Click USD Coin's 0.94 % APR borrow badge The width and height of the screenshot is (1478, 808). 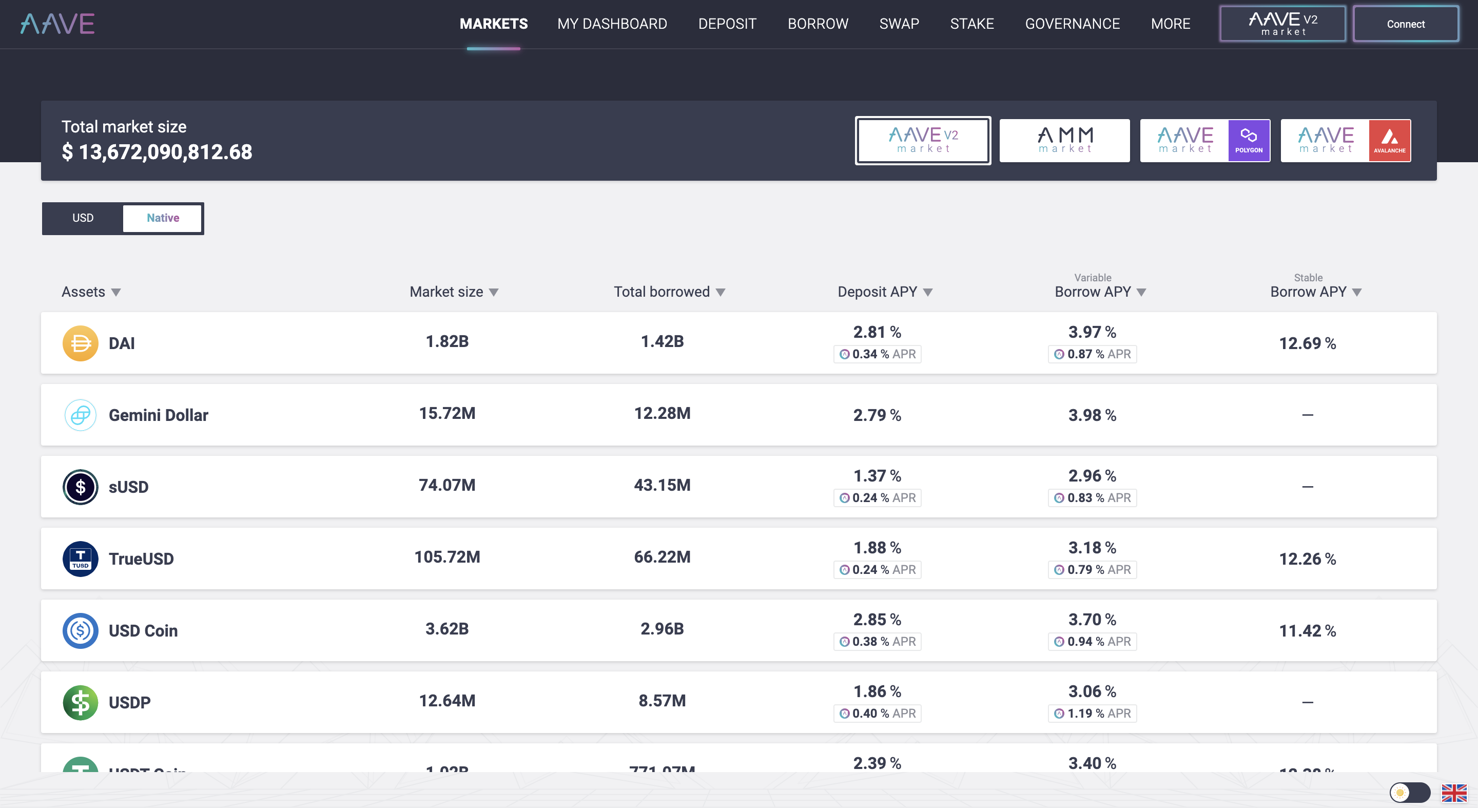click(1093, 641)
